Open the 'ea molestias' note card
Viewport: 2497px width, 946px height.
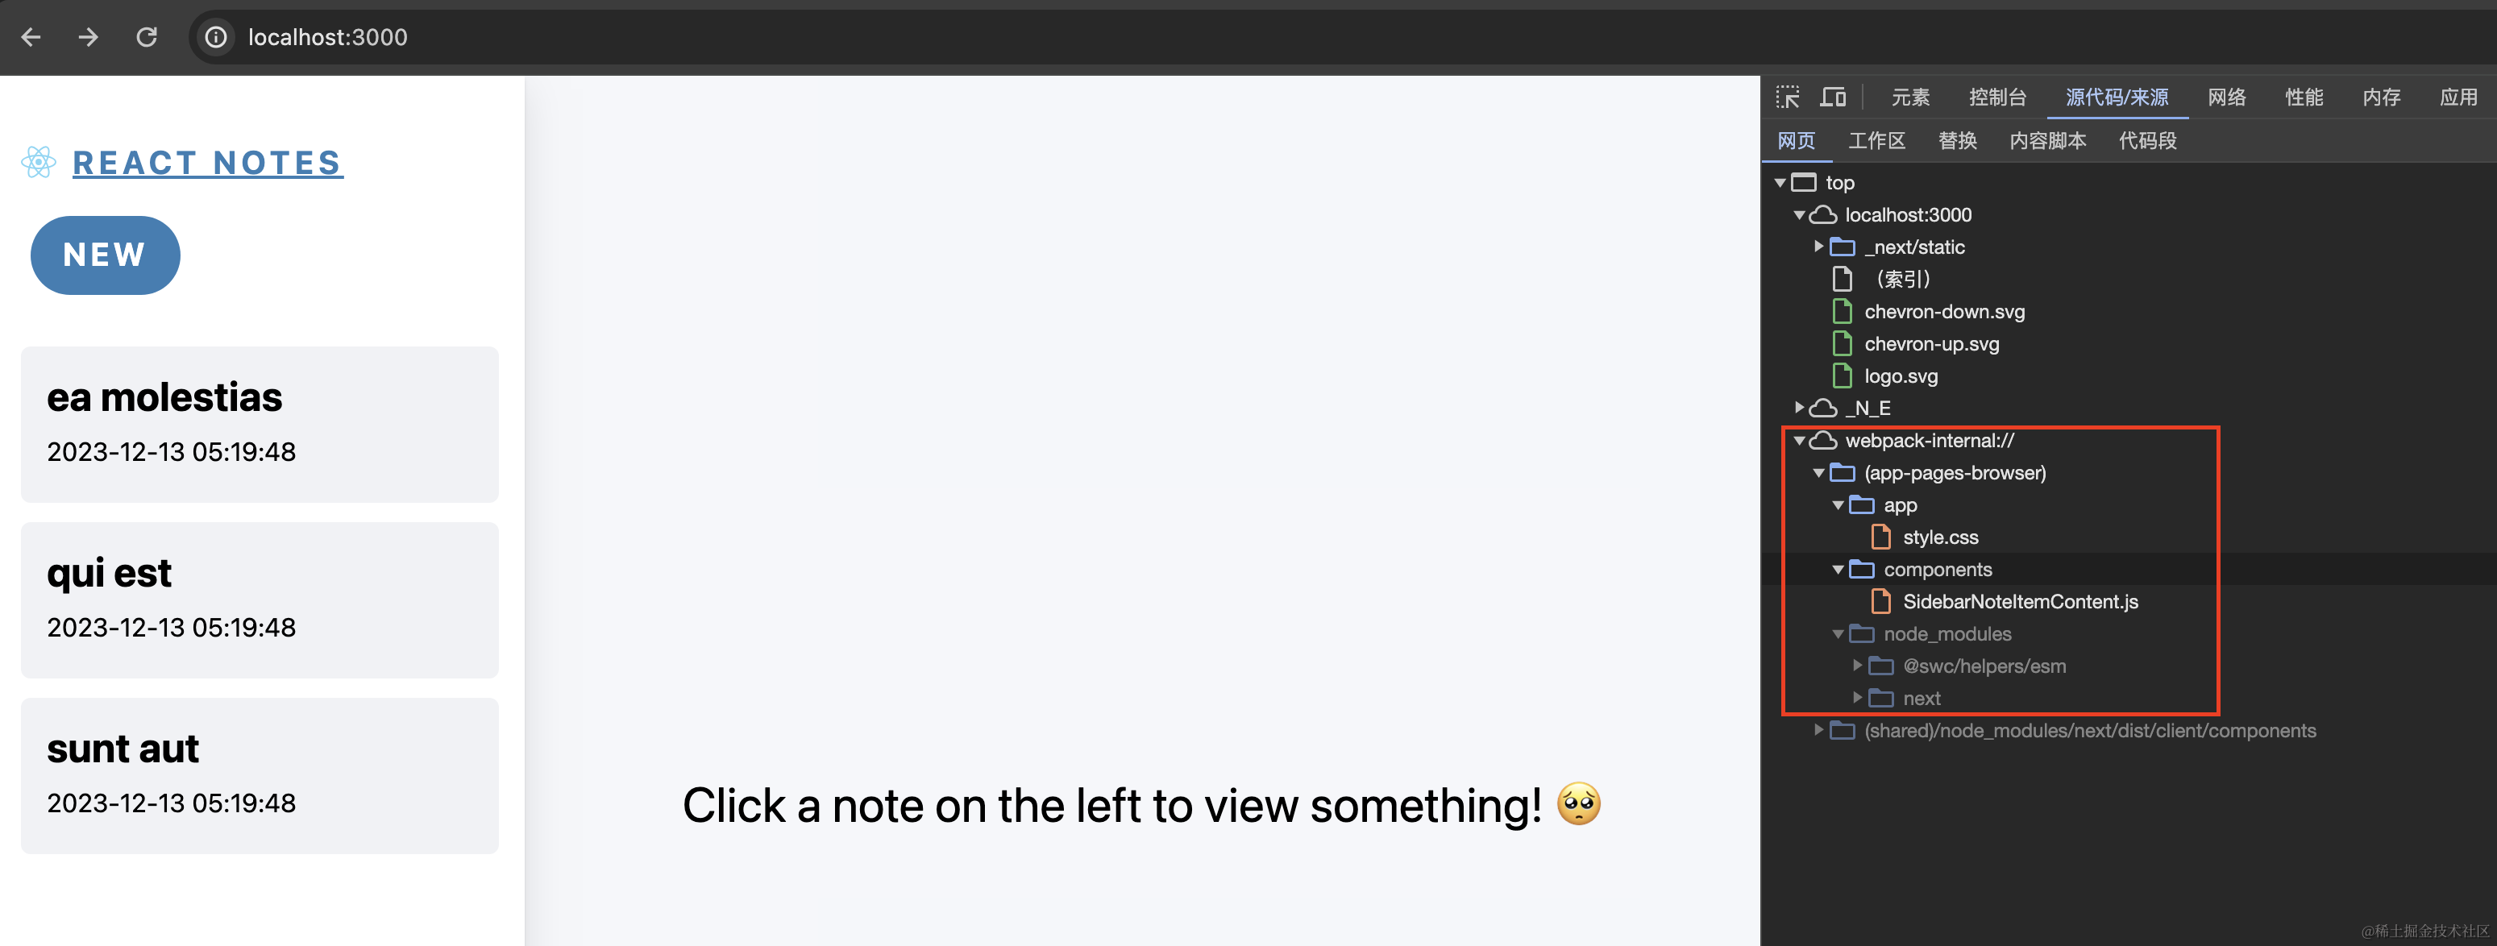260,424
